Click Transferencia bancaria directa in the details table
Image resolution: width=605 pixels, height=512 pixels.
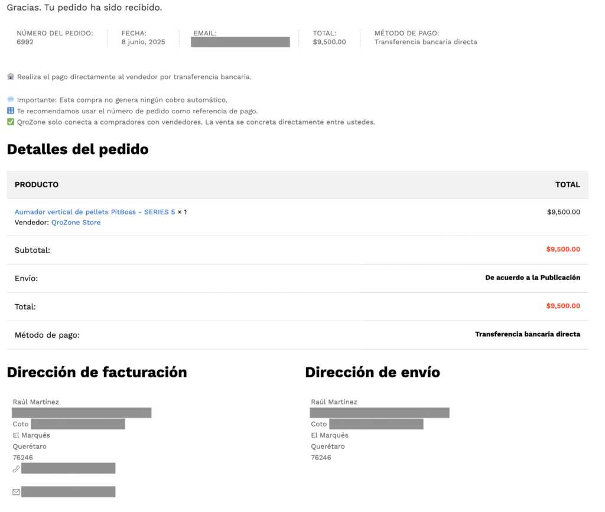(527, 334)
